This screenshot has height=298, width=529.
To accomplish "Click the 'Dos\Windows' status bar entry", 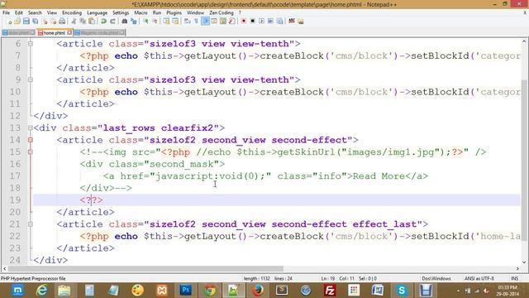I will [x=436, y=279].
